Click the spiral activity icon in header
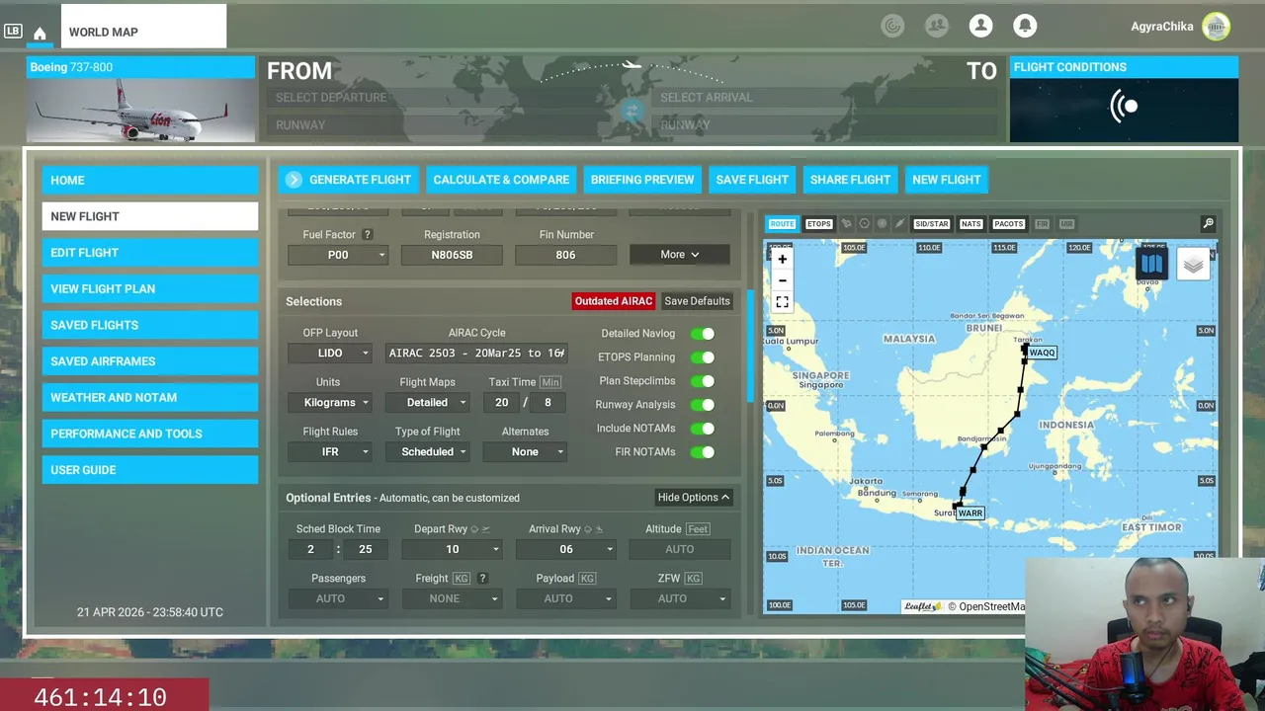The image size is (1265, 711). [x=892, y=26]
